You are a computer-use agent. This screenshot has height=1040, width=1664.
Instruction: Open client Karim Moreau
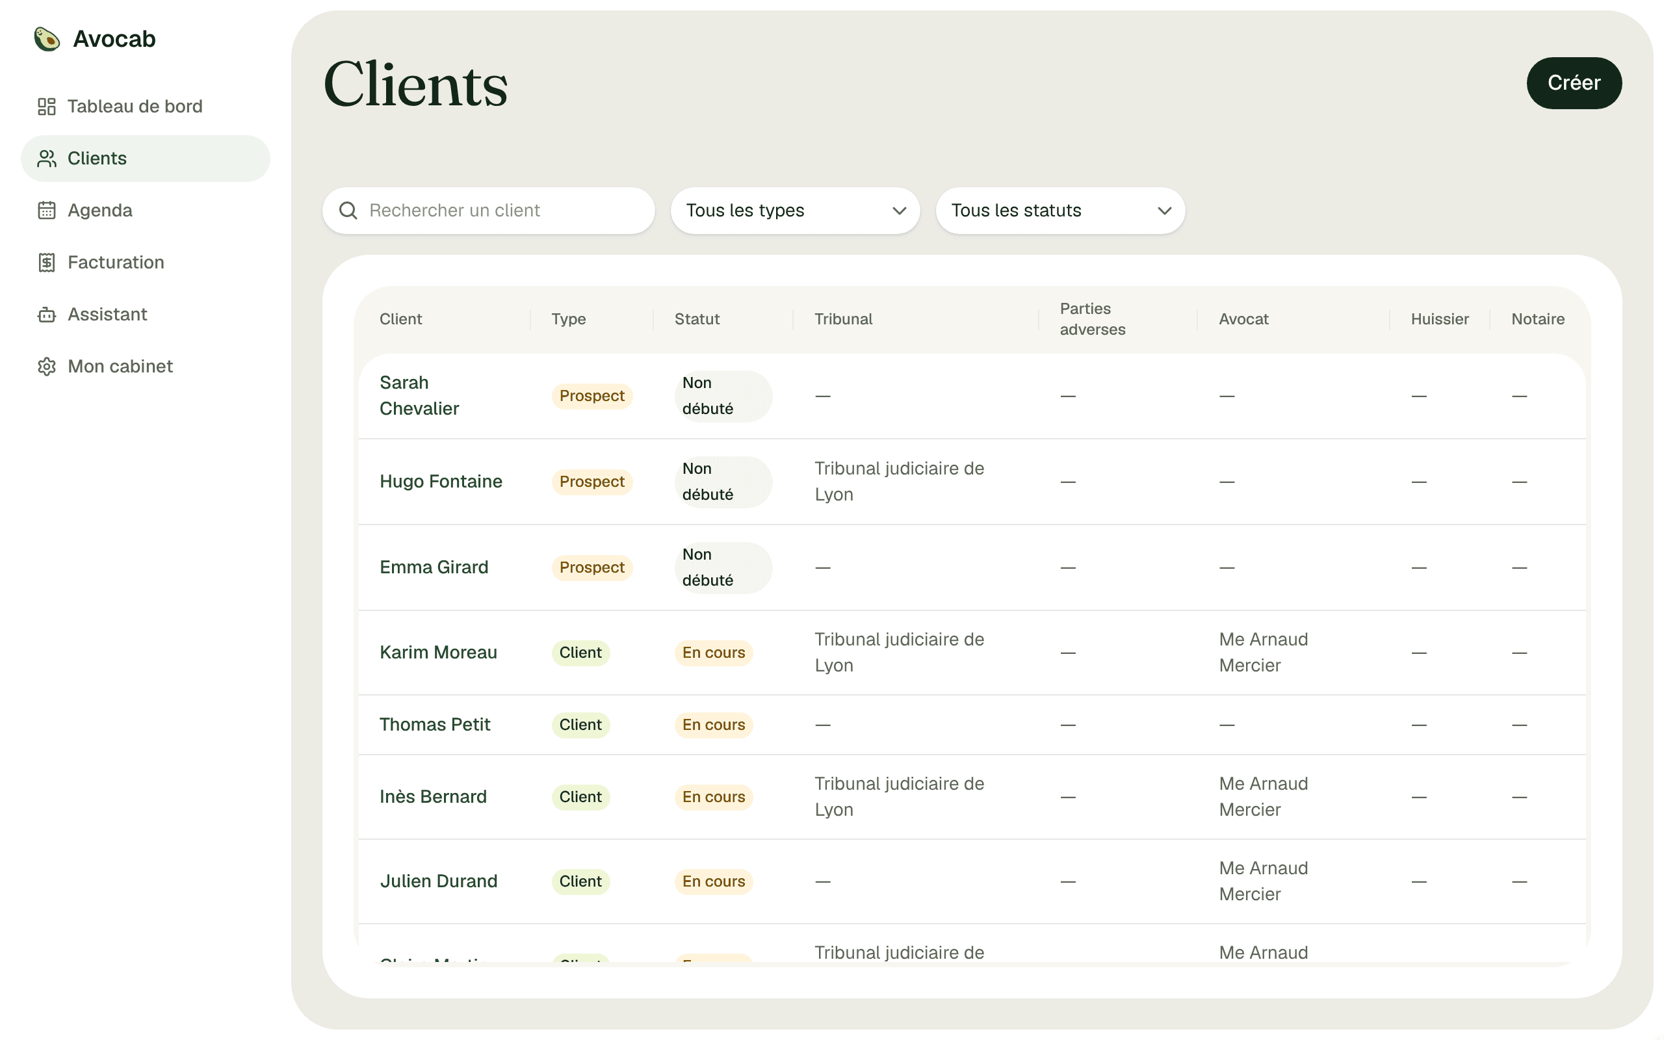(438, 653)
